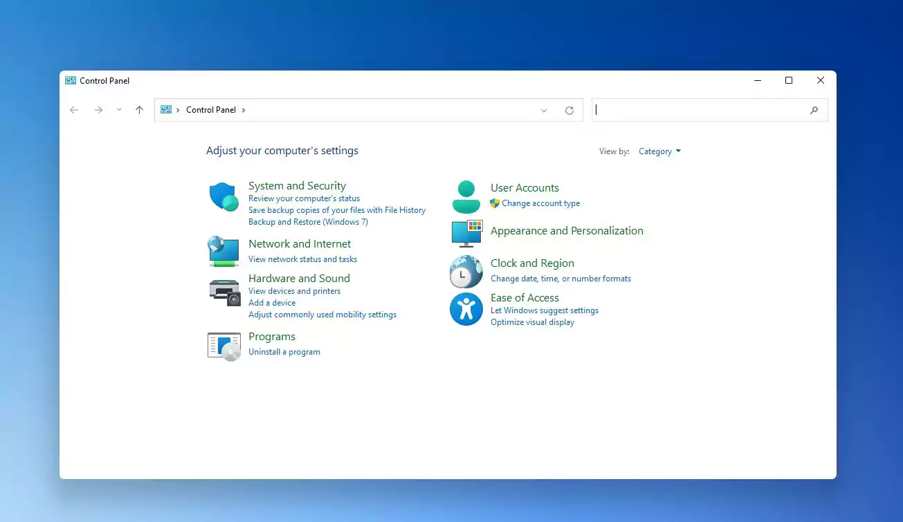The image size is (903, 522).
Task: Expand the View by Category dropdown
Action: (x=659, y=151)
